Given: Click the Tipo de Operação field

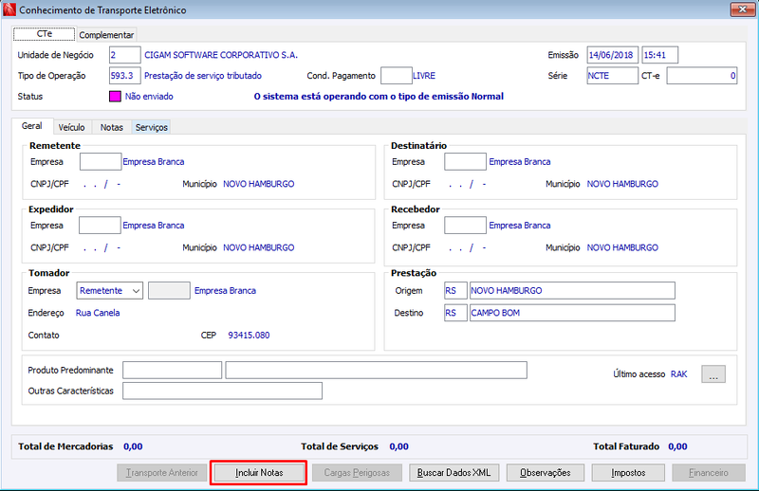Looking at the screenshot, I should point(125,76).
